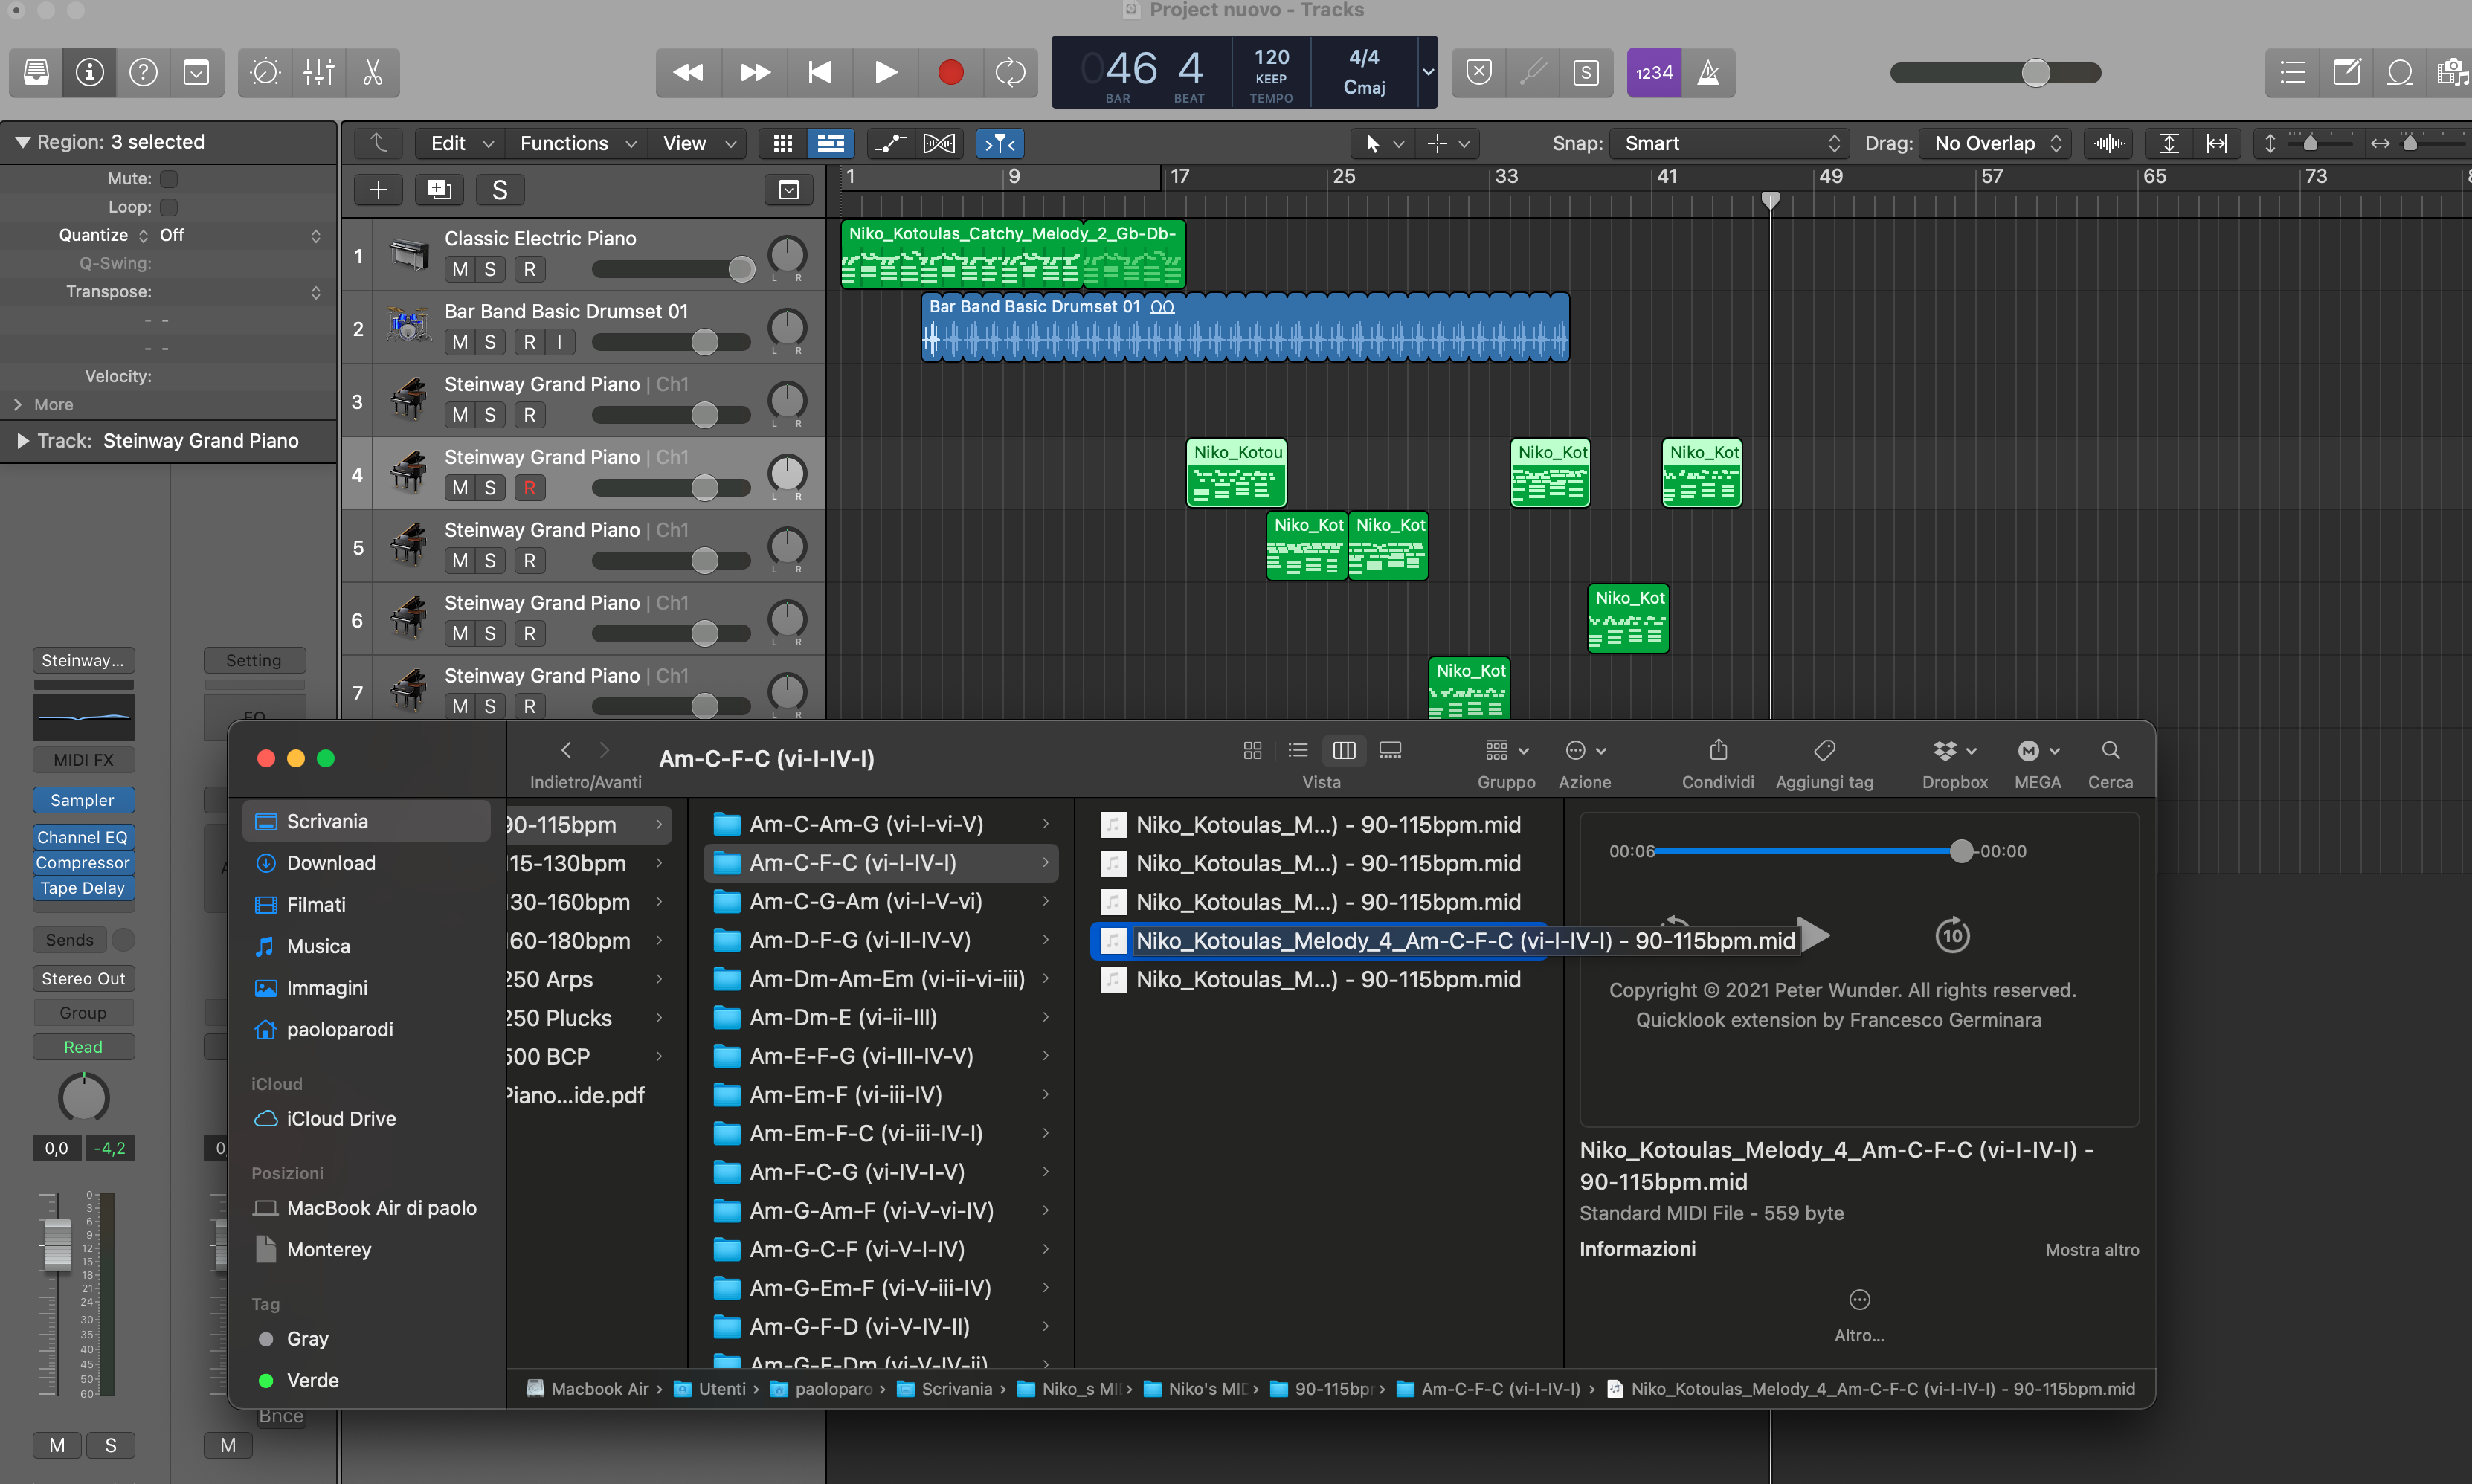Click the Finder preview playback scrubber

click(x=1960, y=852)
